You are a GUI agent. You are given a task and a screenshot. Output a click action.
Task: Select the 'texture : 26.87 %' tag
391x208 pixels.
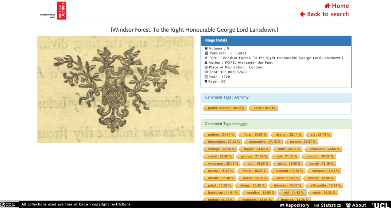pyautogui.click(x=302, y=142)
